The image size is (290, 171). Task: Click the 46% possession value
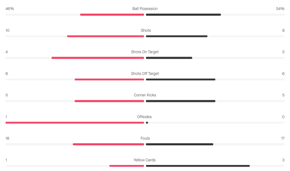pyautogui.click(x=10, y=8)
